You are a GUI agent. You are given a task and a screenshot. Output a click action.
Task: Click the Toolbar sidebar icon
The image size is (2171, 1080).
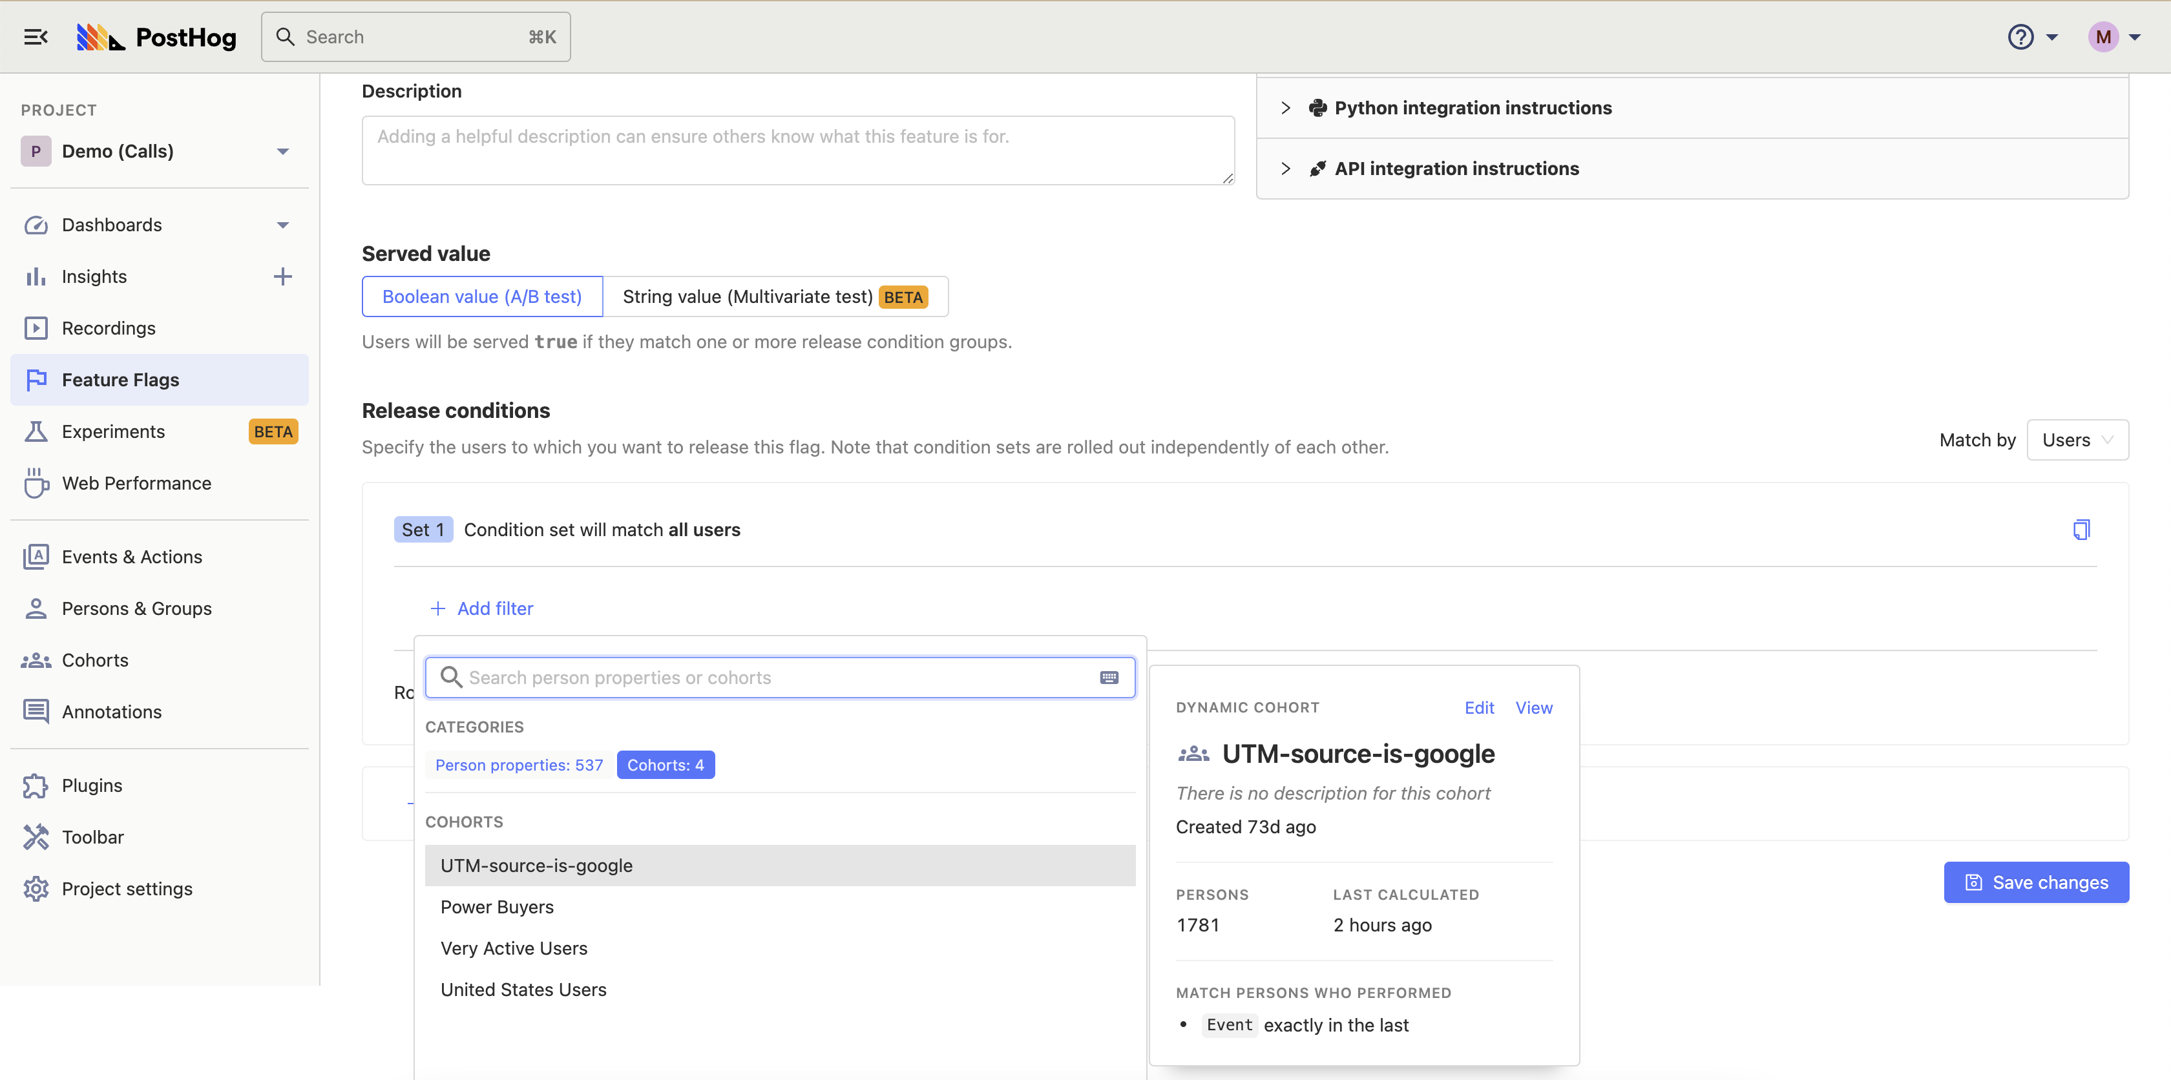coord(37,836)
